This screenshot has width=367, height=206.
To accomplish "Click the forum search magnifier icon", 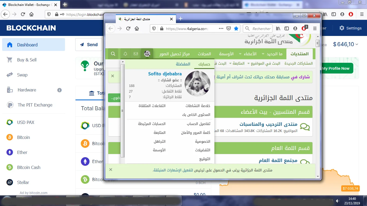I will 113,54.
